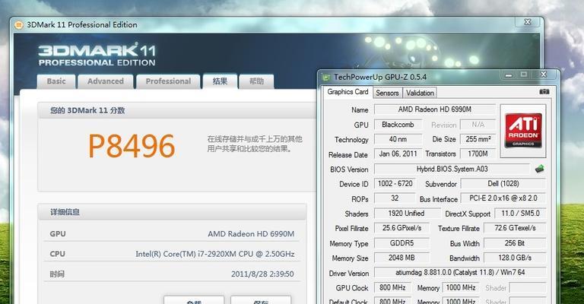Click the BIOS Version field Hybrid.BIOS.System.A03
The image size is (584, 304).
click(x=452, y=169)
